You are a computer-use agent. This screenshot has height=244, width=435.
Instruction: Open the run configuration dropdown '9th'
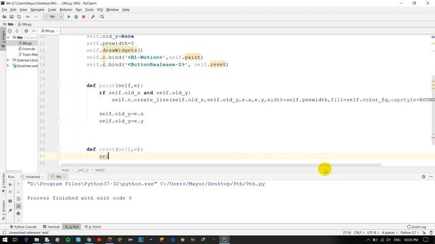point(53,17)
